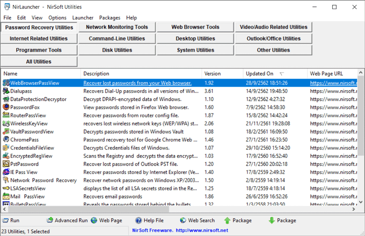Show All Utilities

39,62
